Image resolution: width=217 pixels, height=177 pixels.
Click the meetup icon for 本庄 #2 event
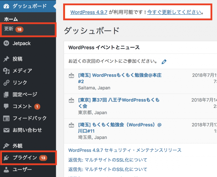(x=71, y=75)
